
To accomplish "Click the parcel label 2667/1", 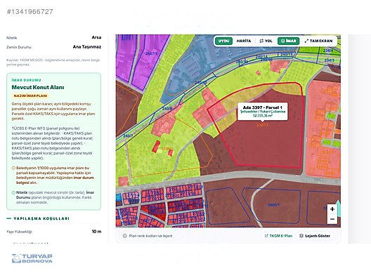I will [x=151, y=53].
